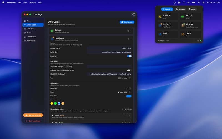Click the Buy me a coffee button
This screenshot has height=139, width=222.
33,115
